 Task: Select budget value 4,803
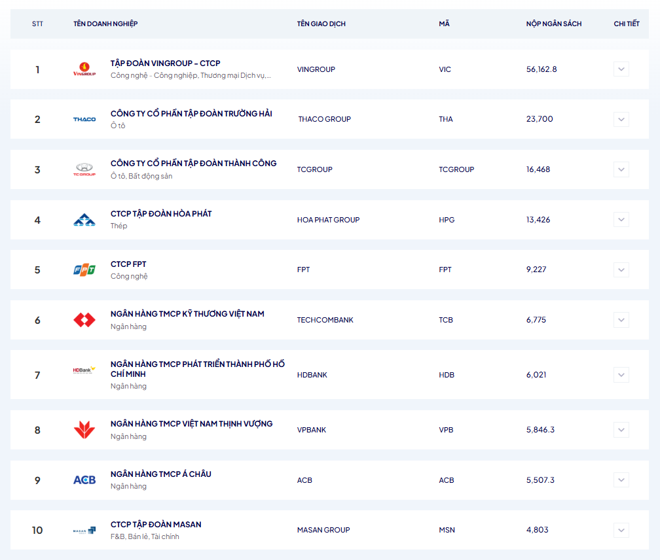point(537,530)
